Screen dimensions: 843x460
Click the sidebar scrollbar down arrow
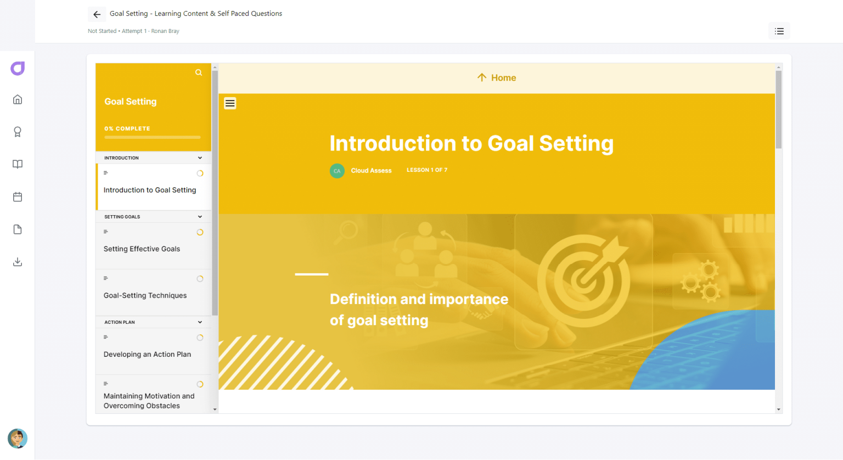(215, 409)
